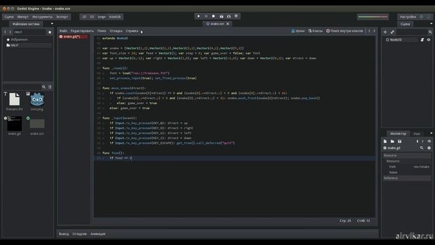This screenshot has height=245, width=435.
Task: Open inspector object history icon
Action: [x=429, y=142]
